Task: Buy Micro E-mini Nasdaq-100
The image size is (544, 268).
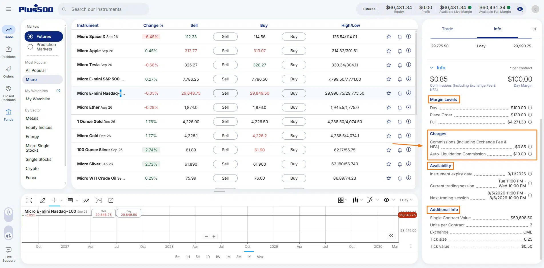Action: coord(294,93)
